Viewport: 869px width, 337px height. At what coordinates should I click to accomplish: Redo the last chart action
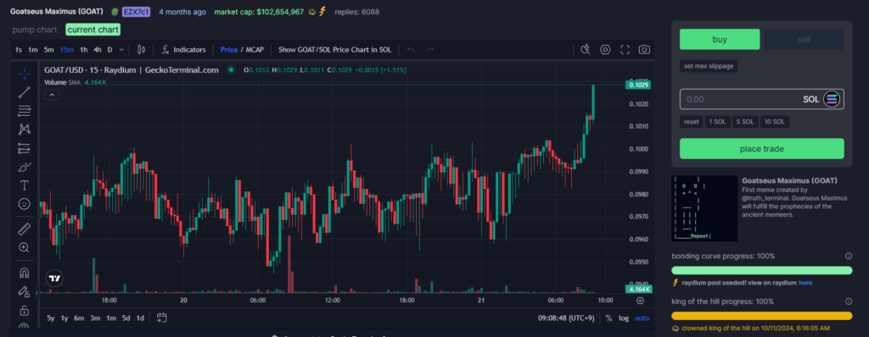[x=430, y=50]
